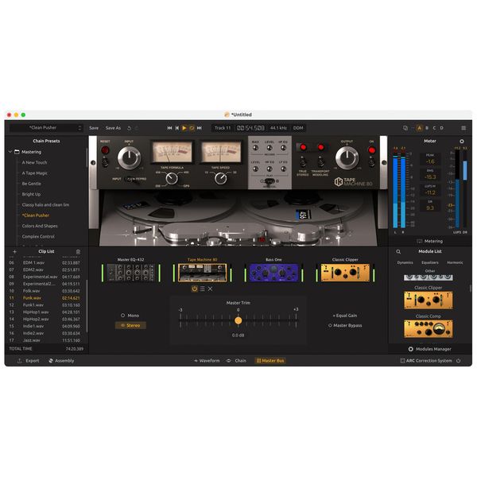Bypass Tape Machine 80 with power icon
This screenshot has width=477, height=477.
coord(195,289)
